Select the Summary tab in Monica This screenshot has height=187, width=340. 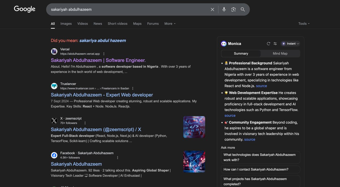pyautogui.click(x=241, y=54)
